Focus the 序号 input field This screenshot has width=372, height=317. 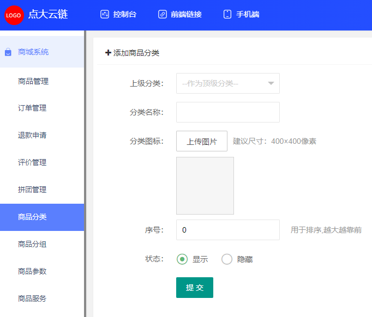[x=228, y=230]
